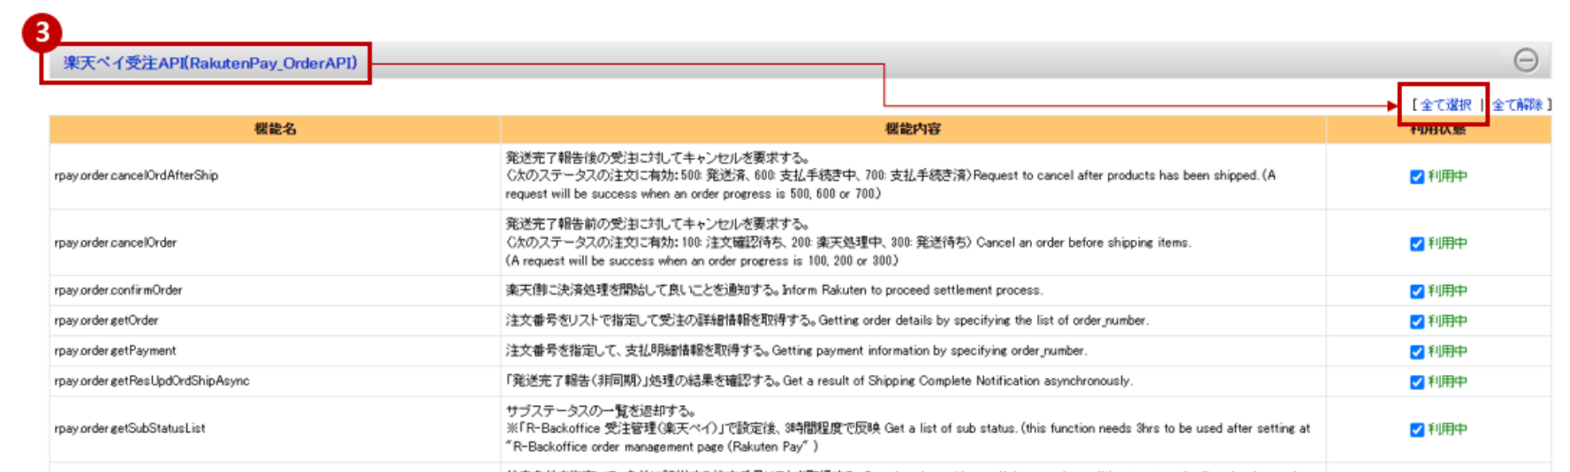Viewport: 1570px width, 472px height.
Task: Toggle 利用中 checkbox for rpay.order.getResUpdOrdShipAsync
Action: (1417, 381)
